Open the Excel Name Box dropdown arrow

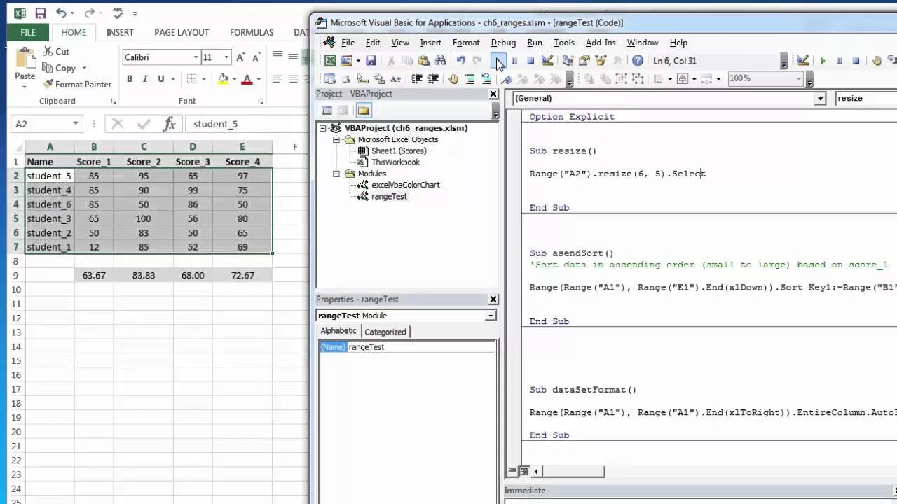pos(75,124)
